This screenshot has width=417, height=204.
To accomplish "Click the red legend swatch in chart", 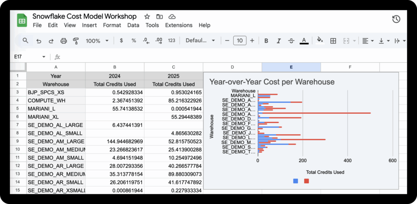I will [x=306, y=181].
